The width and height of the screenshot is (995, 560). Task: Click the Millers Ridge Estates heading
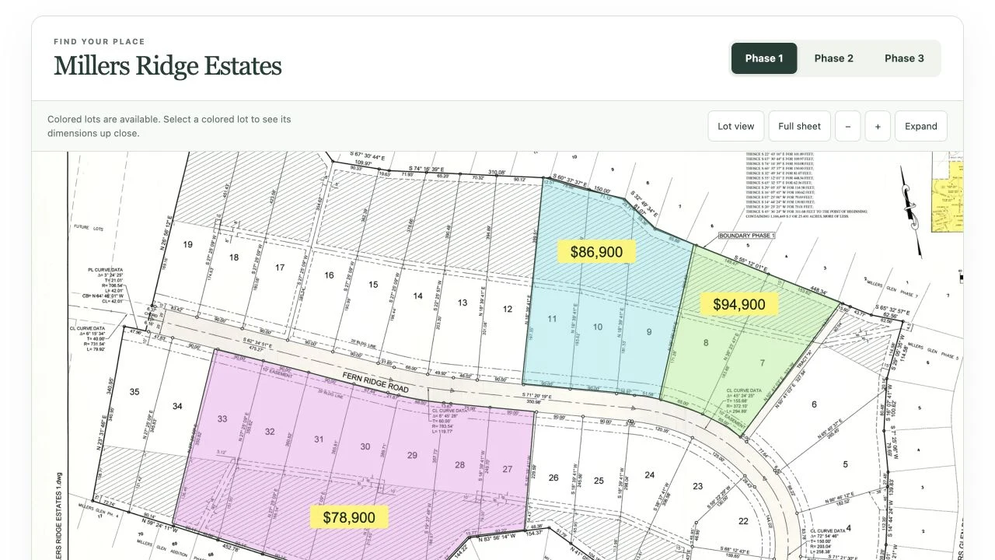(x=168, y=66)
